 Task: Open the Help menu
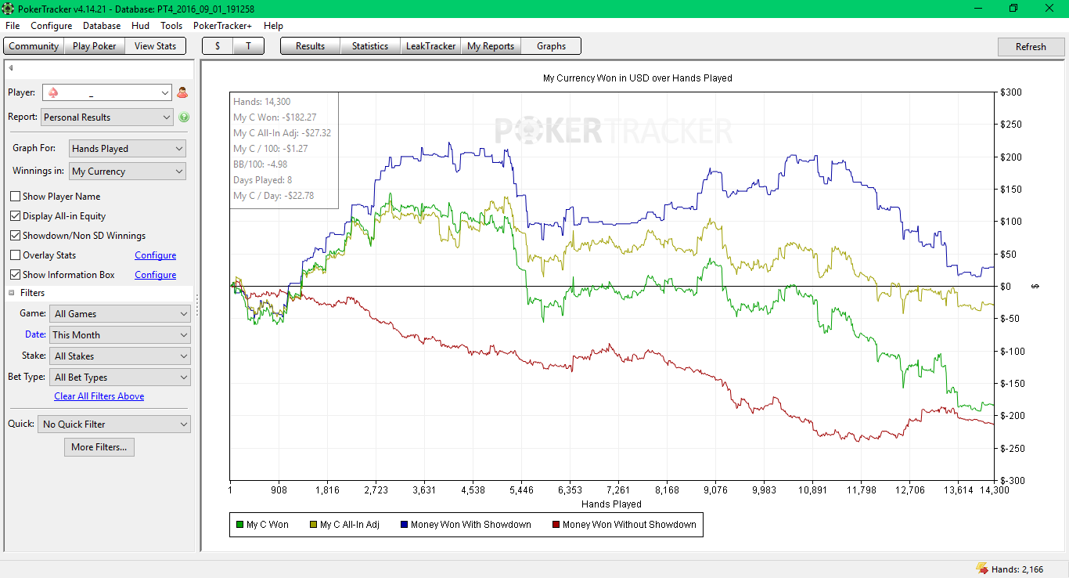(273, 26)
